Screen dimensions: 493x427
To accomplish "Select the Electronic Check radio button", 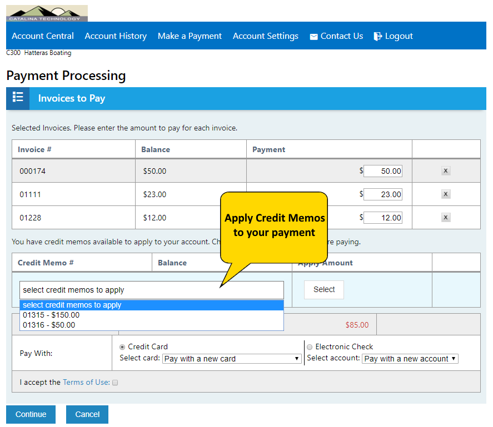I will [x=310, y=347].
